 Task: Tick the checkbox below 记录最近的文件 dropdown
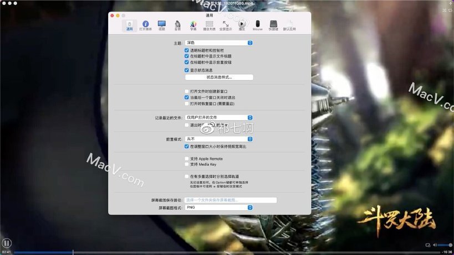[x=186, y=125]
